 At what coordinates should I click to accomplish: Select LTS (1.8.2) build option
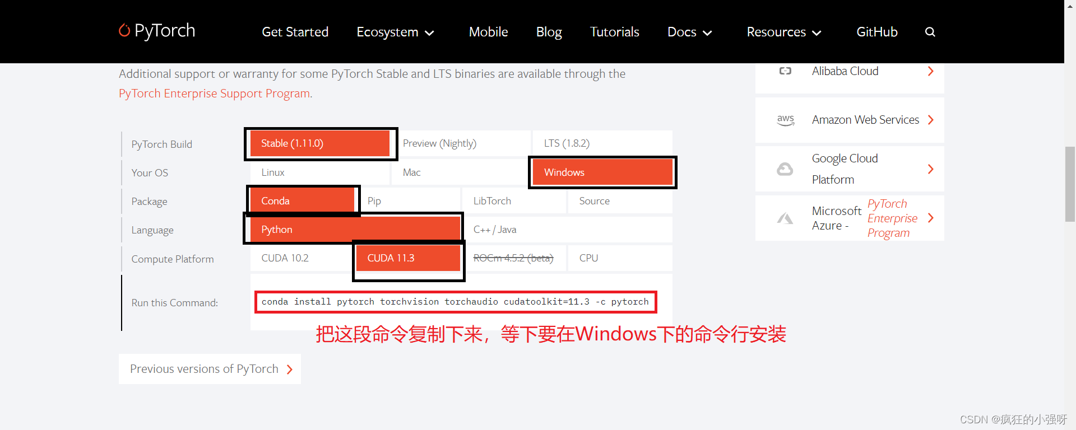tap(602, 143)
